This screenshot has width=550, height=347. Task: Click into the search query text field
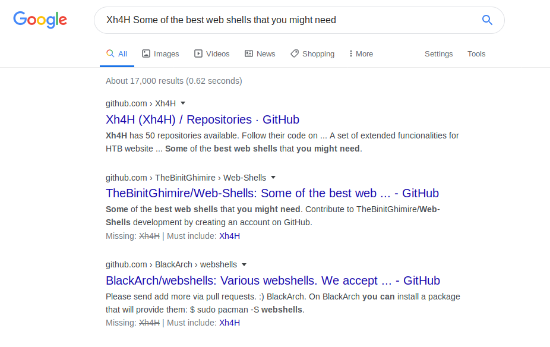pyautogui.click(x=287, y=20)
